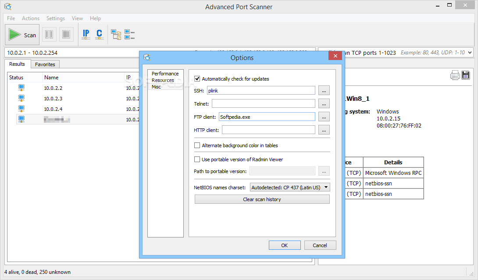Select host name 10.0.2.3 row
The image size is (478, 280).
click(x=53, y=99)
